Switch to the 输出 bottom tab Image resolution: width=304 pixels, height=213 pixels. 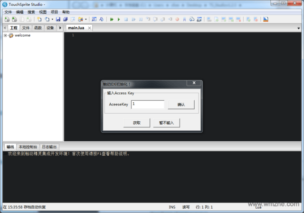(x=10, y=147)
